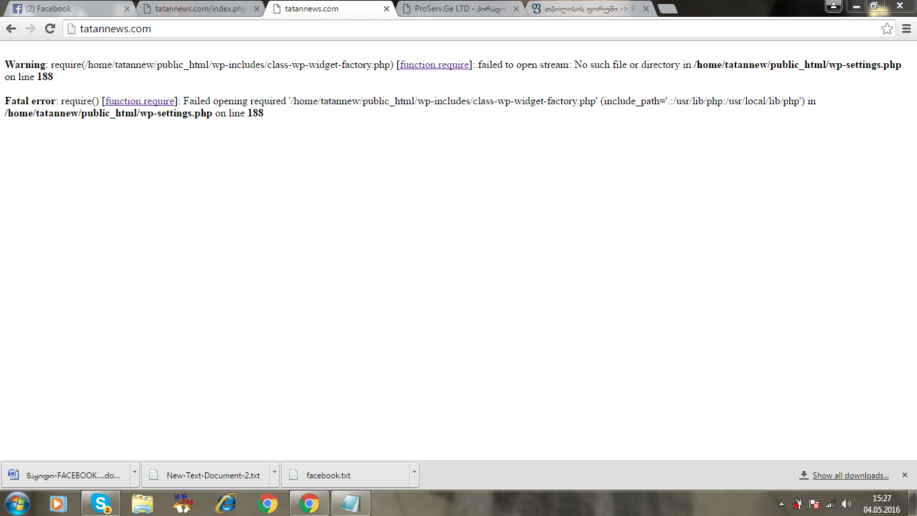
Task: Close the downloads bar
Action: [x=905, y=475]
